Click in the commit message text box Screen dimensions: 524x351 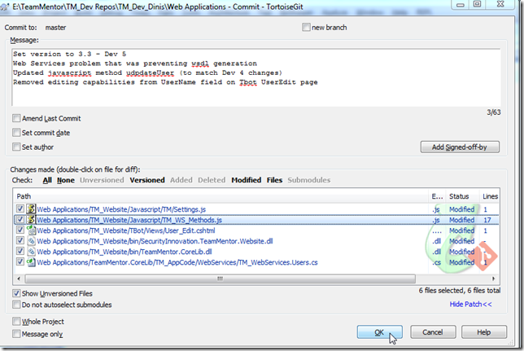256,77
